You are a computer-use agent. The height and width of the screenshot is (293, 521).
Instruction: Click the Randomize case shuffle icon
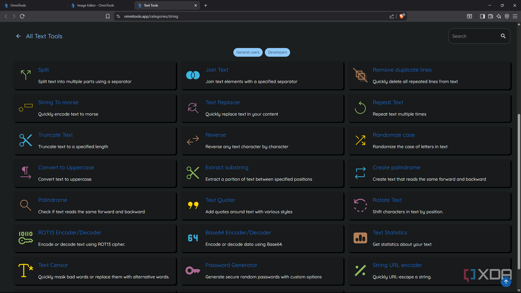(x=360, y=140)
